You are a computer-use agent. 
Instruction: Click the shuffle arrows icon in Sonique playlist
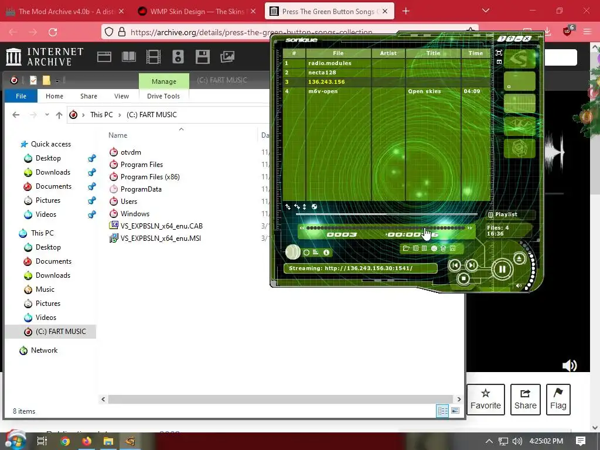[288, 207]
